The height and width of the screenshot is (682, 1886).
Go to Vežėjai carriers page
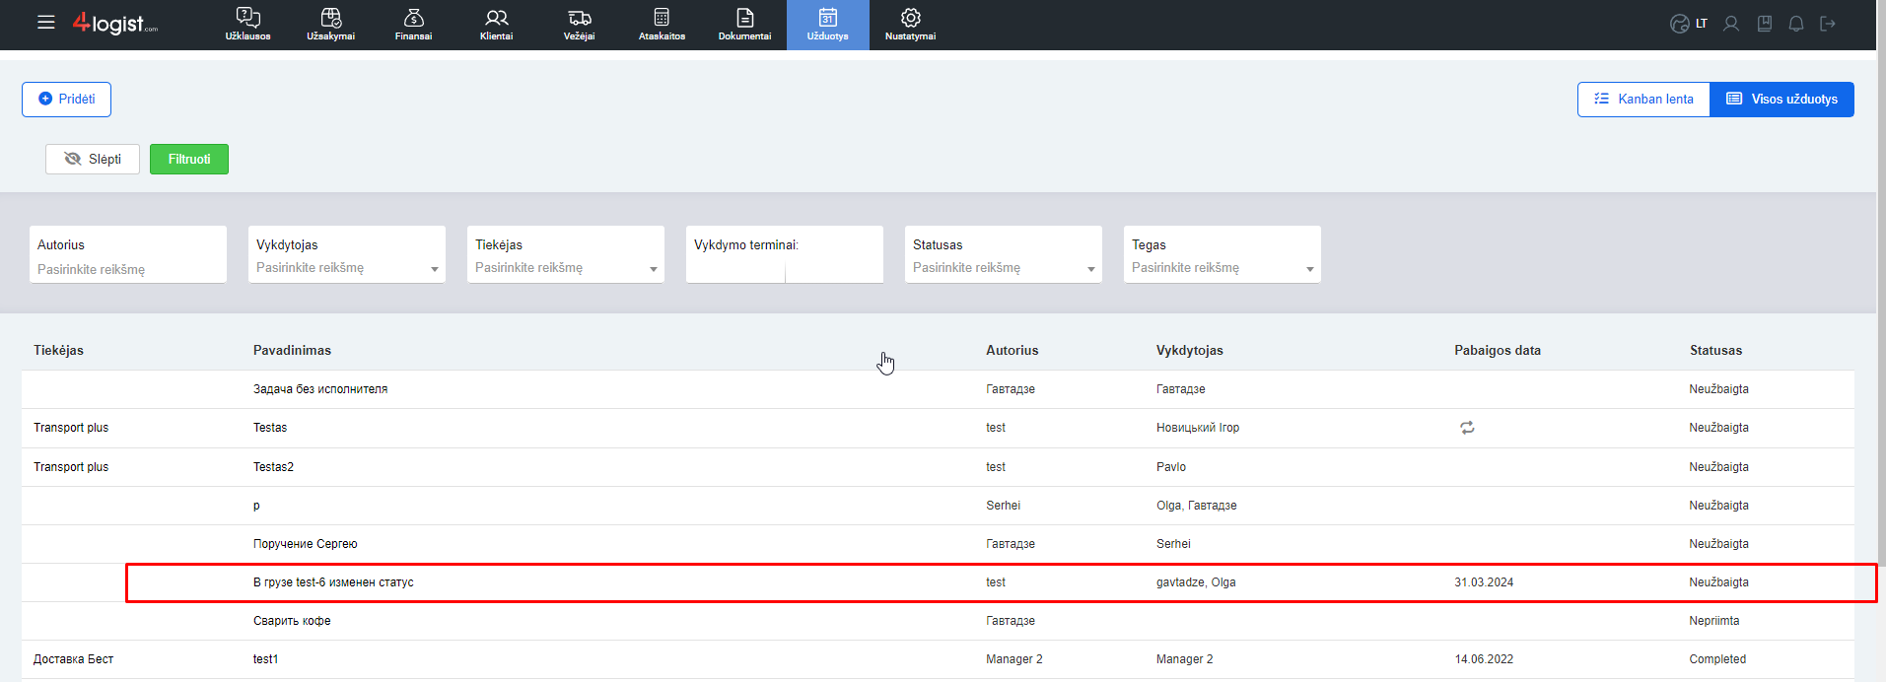[x=580, y=25]
